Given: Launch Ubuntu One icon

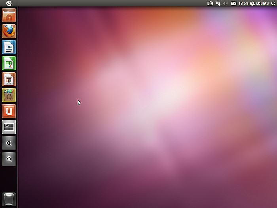Looking at the screenshot, I should pyautogui.click(x=9, y=111).
